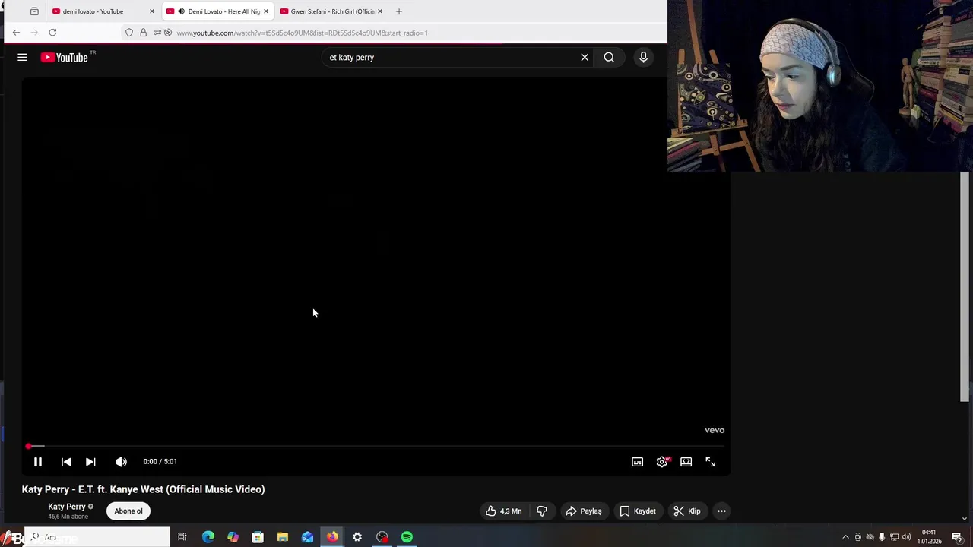This screenshot has width=973, height=547.
Task: Reload the current page
Action: [52, 33]
